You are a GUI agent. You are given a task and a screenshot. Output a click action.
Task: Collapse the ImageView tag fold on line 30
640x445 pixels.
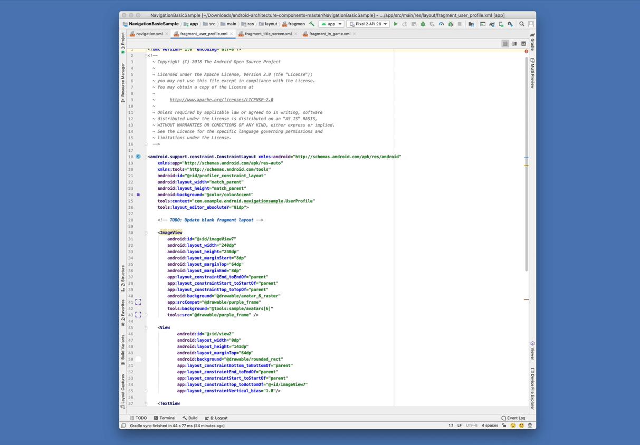click(x=146, y=233)
